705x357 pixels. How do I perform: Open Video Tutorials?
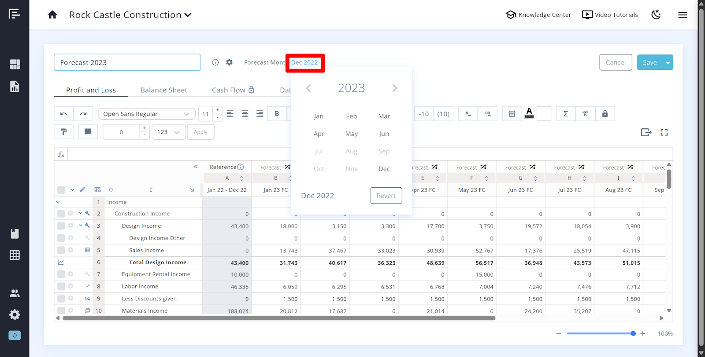pos(610,15)
